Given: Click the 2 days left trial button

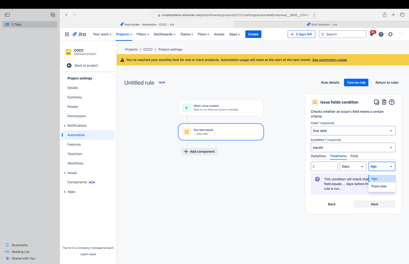Looking at the screenshot, I should coord(301,34).
